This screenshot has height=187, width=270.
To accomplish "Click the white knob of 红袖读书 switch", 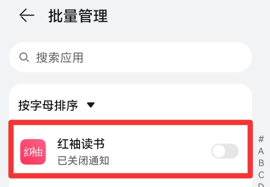I will 219,151.
